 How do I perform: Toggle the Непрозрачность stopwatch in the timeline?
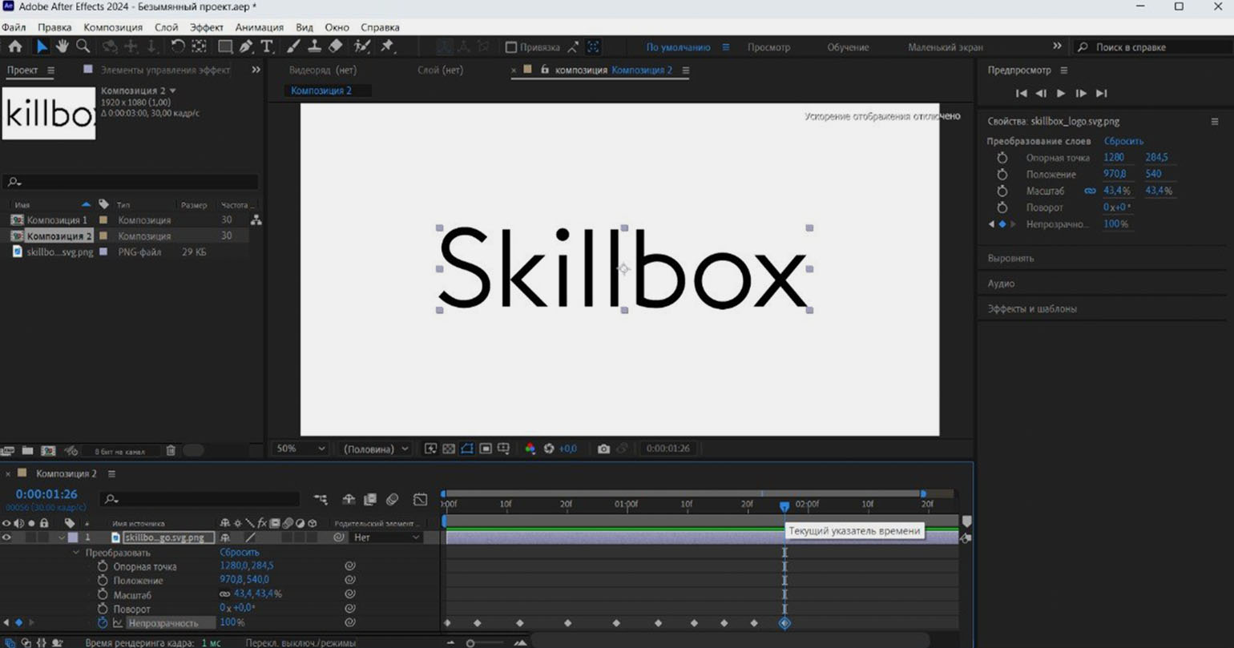103,622
